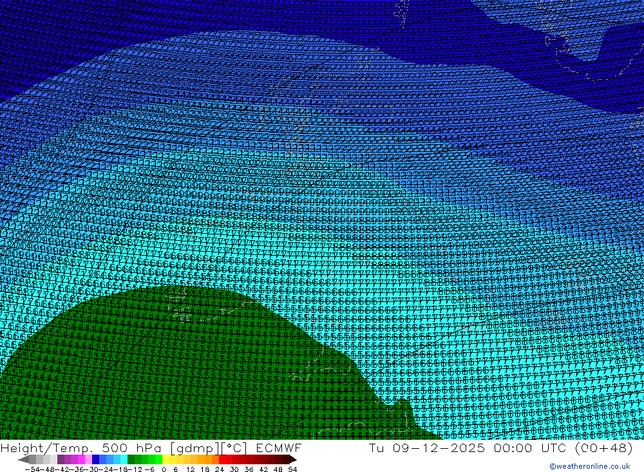Select the dark green legend swatch above -12

point(131,459)
